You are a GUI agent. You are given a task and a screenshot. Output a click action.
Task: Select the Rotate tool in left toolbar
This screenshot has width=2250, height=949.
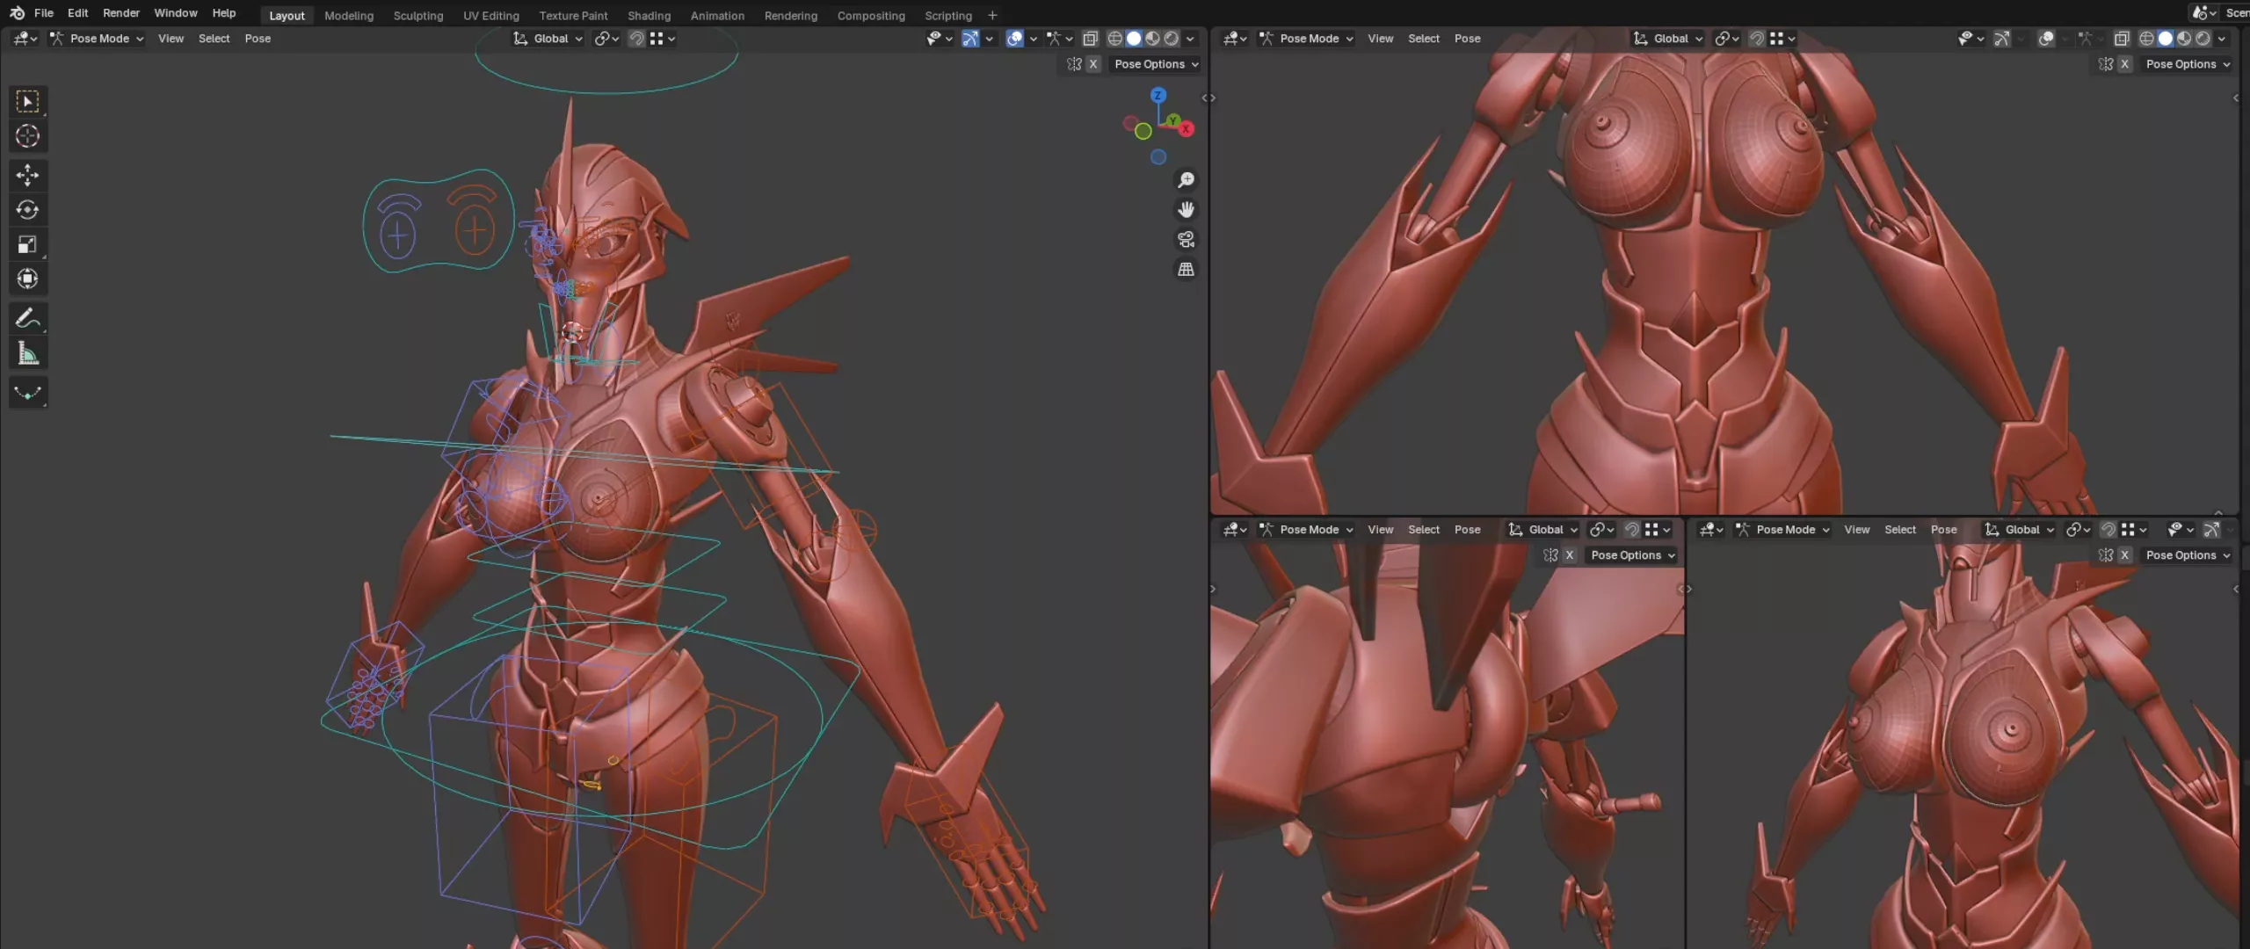click(27, 210)
